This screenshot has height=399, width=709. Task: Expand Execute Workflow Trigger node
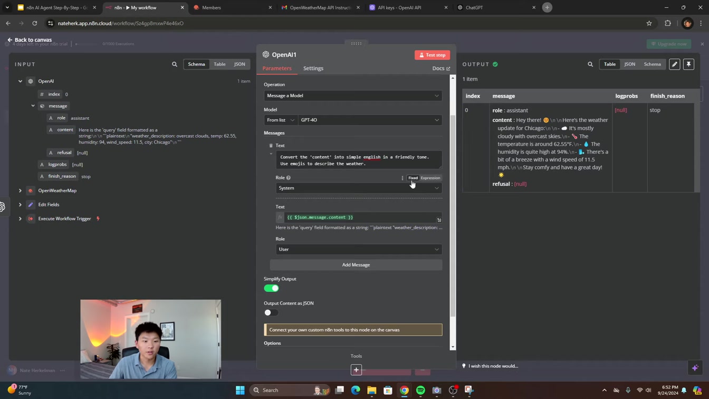click(x=20, y=218)
